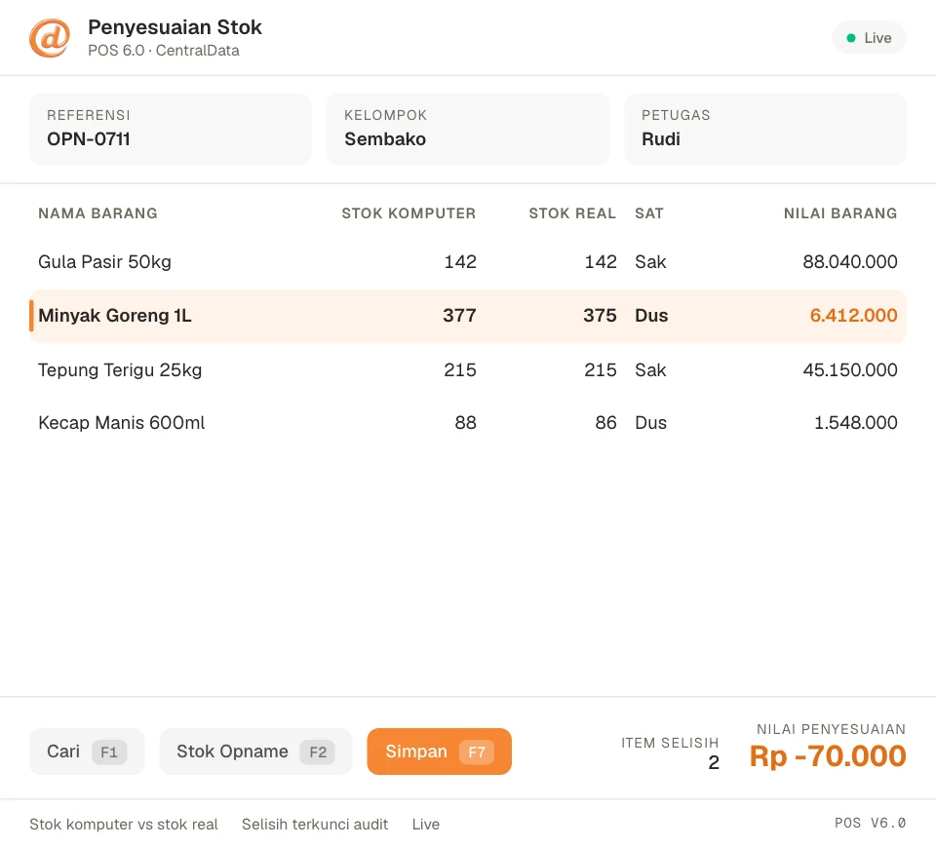Click stok real 86 for Kecap Manis

605,422
